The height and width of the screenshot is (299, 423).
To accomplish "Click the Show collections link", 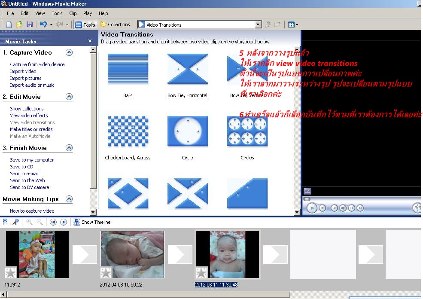I will click(x=27, y=109).
